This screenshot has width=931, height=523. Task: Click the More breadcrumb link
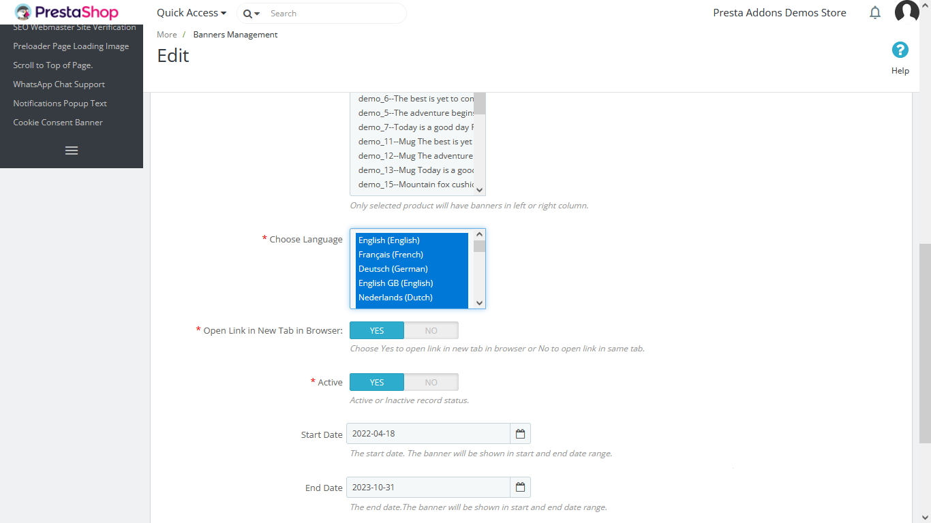pyautogui.click(x=167, y=35)
